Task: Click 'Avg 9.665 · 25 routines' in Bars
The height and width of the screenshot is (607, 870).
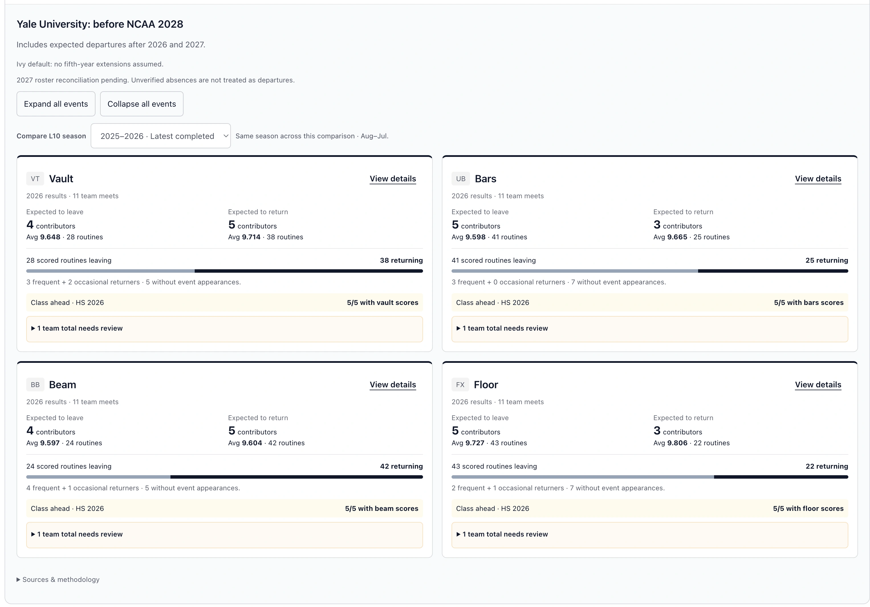Action: coord(692,237)
